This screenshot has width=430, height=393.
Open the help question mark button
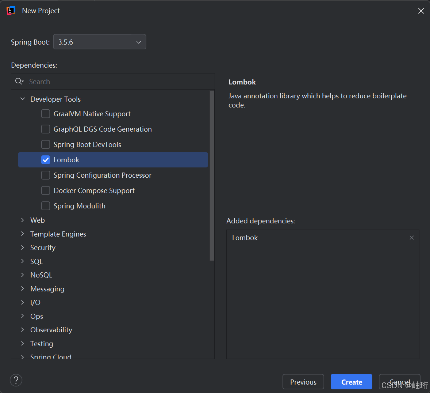16,380
